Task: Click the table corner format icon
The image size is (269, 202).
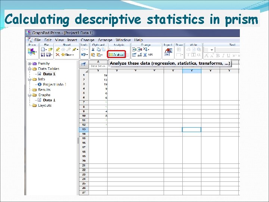Action: pyautogui.click(x=84, y=64)
